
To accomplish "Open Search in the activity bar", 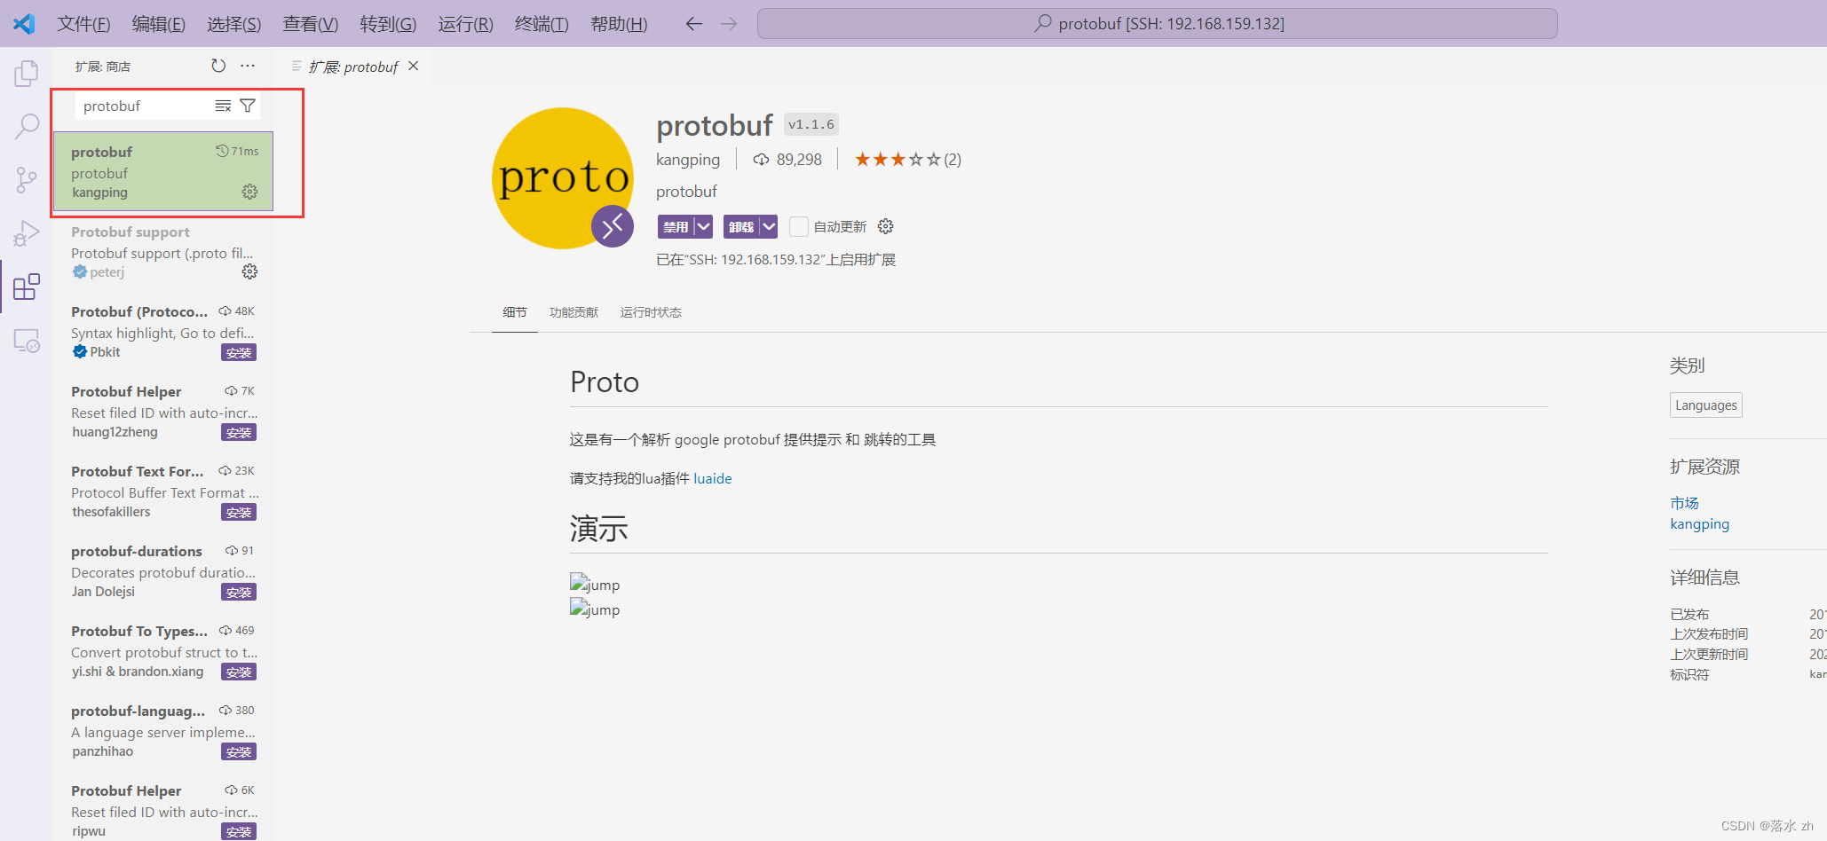I will pos(26,127).
